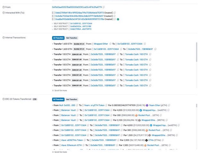Copy ETHx token address icon
Image resolution: width=200 pixels, height=153 pixels.
[x=163, y=140]
